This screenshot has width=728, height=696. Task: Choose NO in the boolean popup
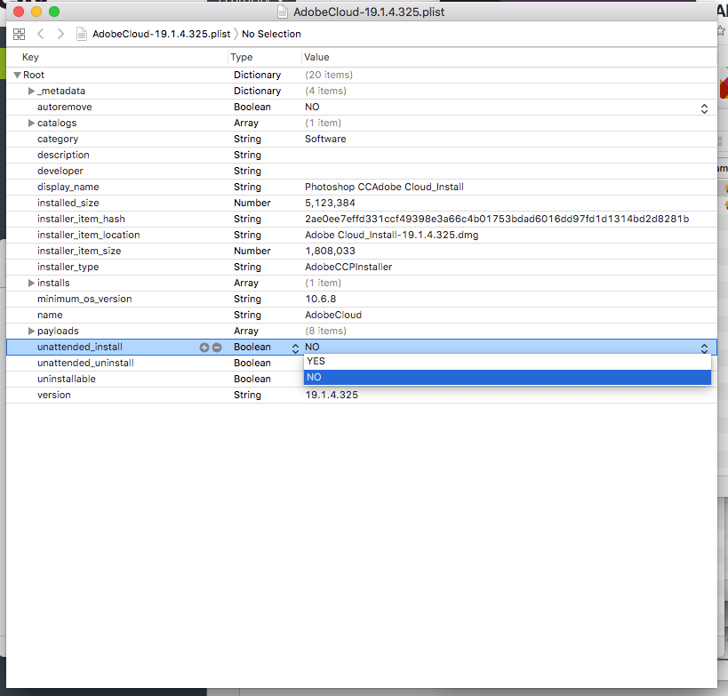tap(508, 377)
